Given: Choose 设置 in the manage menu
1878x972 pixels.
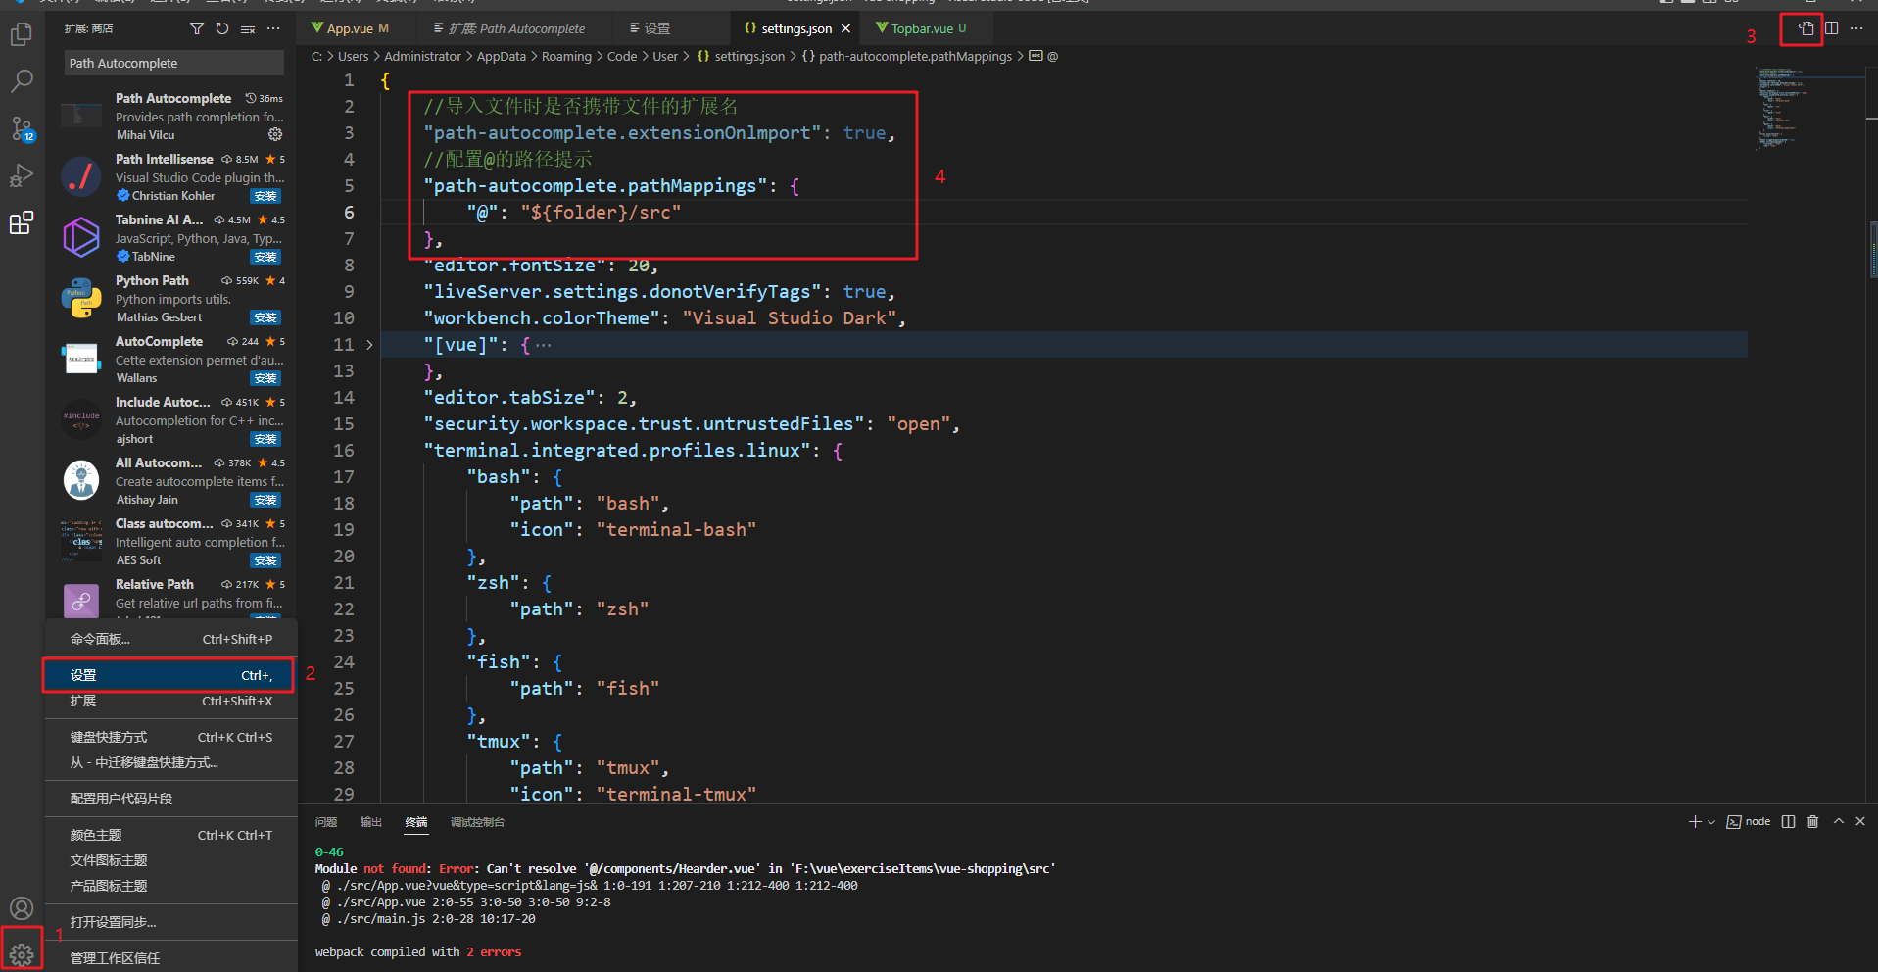Looking at the screenshot, I should 169,675.
